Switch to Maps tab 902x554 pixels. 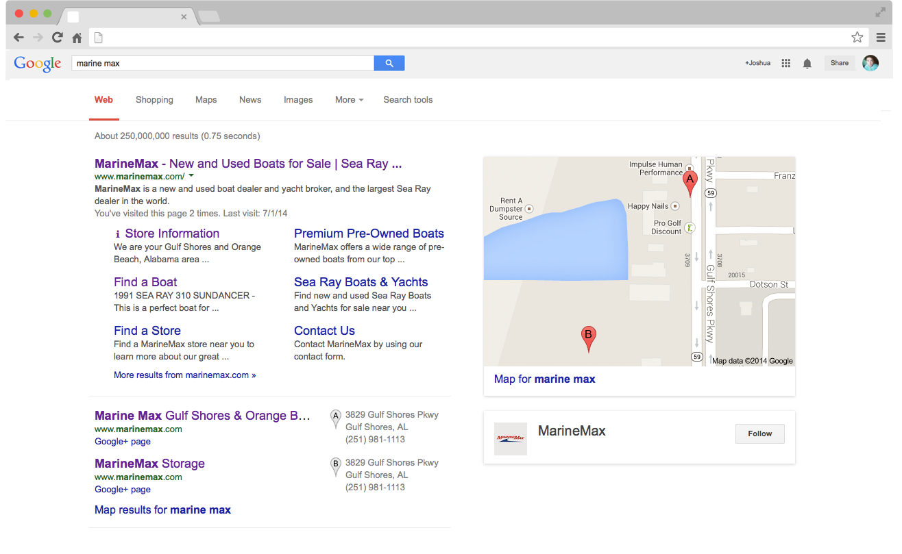206,99
